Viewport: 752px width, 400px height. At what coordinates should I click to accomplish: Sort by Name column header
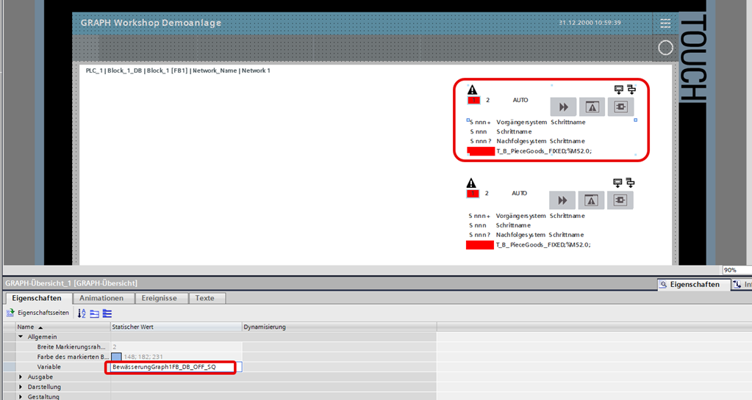62,327
